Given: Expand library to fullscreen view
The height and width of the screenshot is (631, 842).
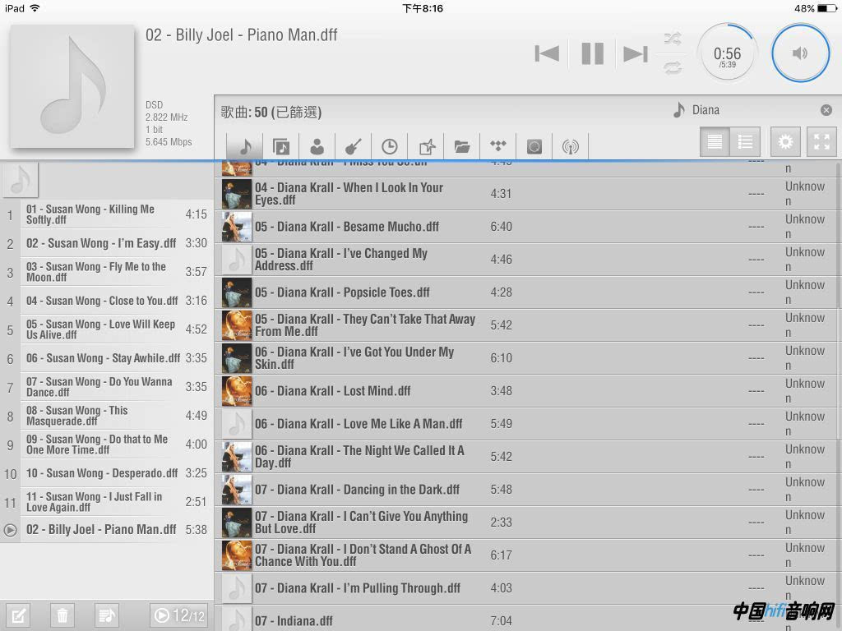Looking at the screenshot, I should coord(821,142).
